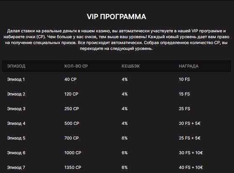The width and height of the screenshot is (234, 173).
Task: Click the VIP program description paragraph
Action: pyautogui.click(x=117, y=40)
